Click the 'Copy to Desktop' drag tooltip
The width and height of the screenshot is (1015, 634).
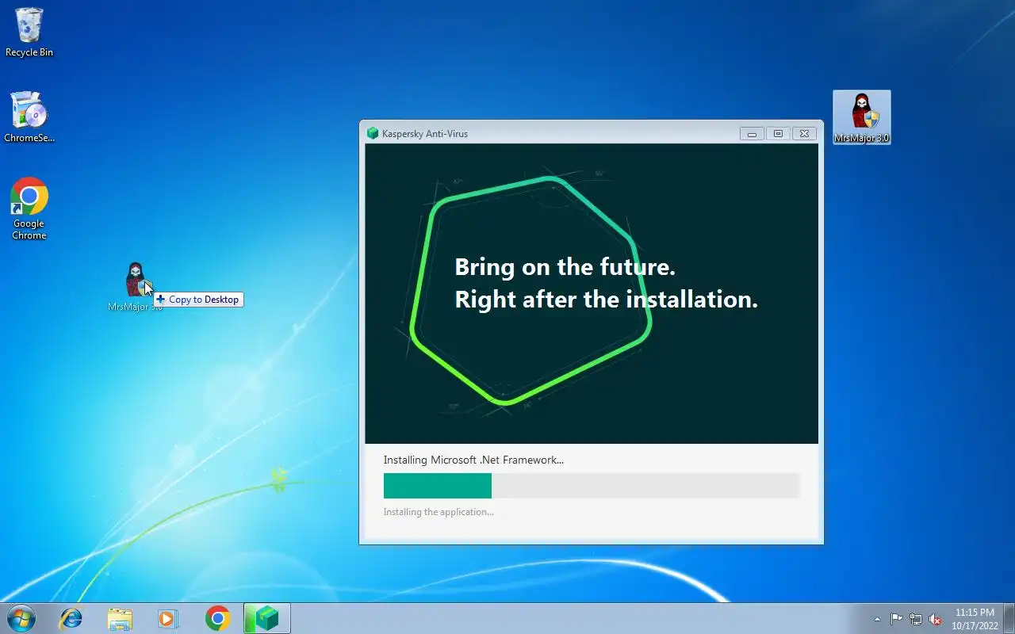(x=198, y=300)
